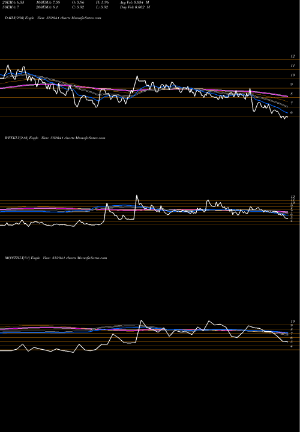
Task: Click axis label 12 on daily chart
Action: pos(293,56)
